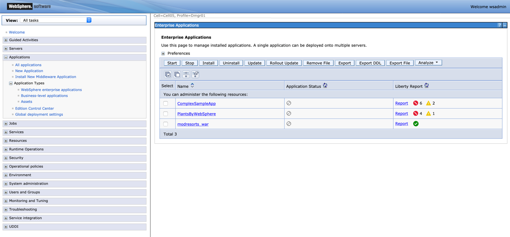Expand the Preferences section
The height and width of the screenshot is (237, 510).
pyautogui.click(x=163, y=54)
